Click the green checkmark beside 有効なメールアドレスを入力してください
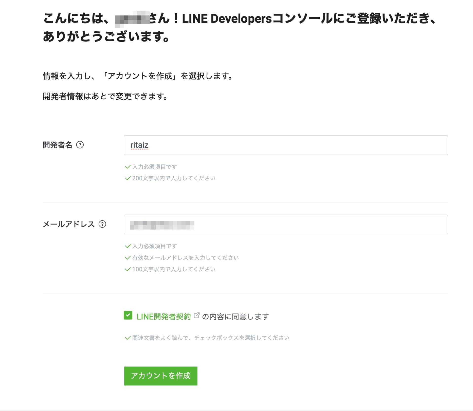Screen dimensions: 473x411 coord(128,258)
